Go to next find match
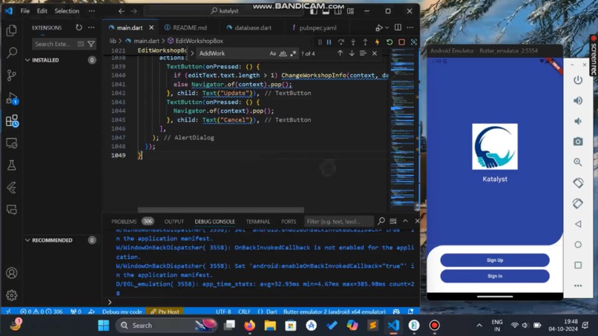The height and width of the screenshot is (336, 598). point(352,53)
